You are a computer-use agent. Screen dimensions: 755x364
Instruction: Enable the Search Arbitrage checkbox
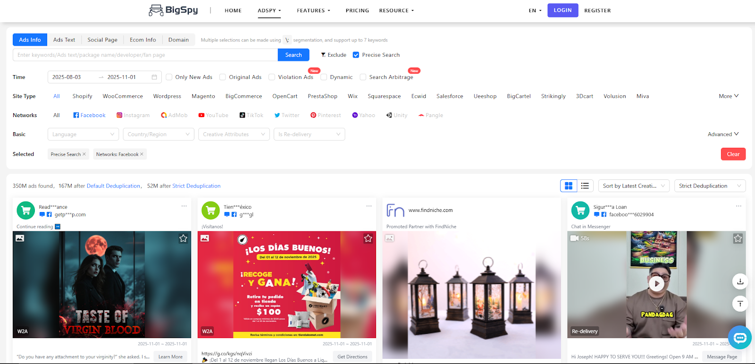pos(363,77)
